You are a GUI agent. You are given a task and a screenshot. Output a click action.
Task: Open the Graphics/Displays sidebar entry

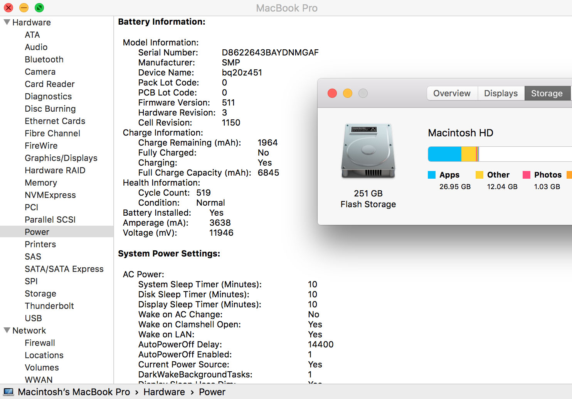(x=61, y=158)
